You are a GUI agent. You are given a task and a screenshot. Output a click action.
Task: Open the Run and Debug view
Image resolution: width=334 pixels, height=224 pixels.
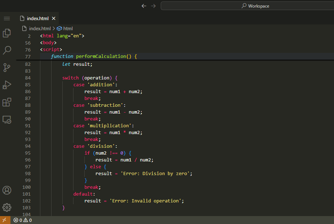click(7, 85)
